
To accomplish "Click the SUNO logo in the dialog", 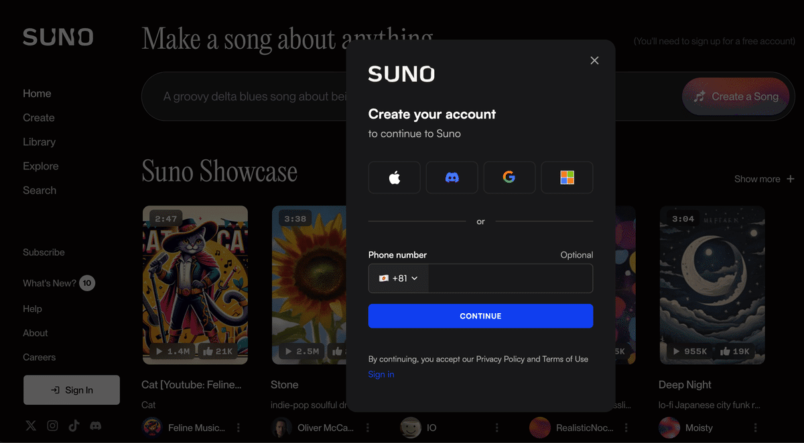I will pos(401,74).
